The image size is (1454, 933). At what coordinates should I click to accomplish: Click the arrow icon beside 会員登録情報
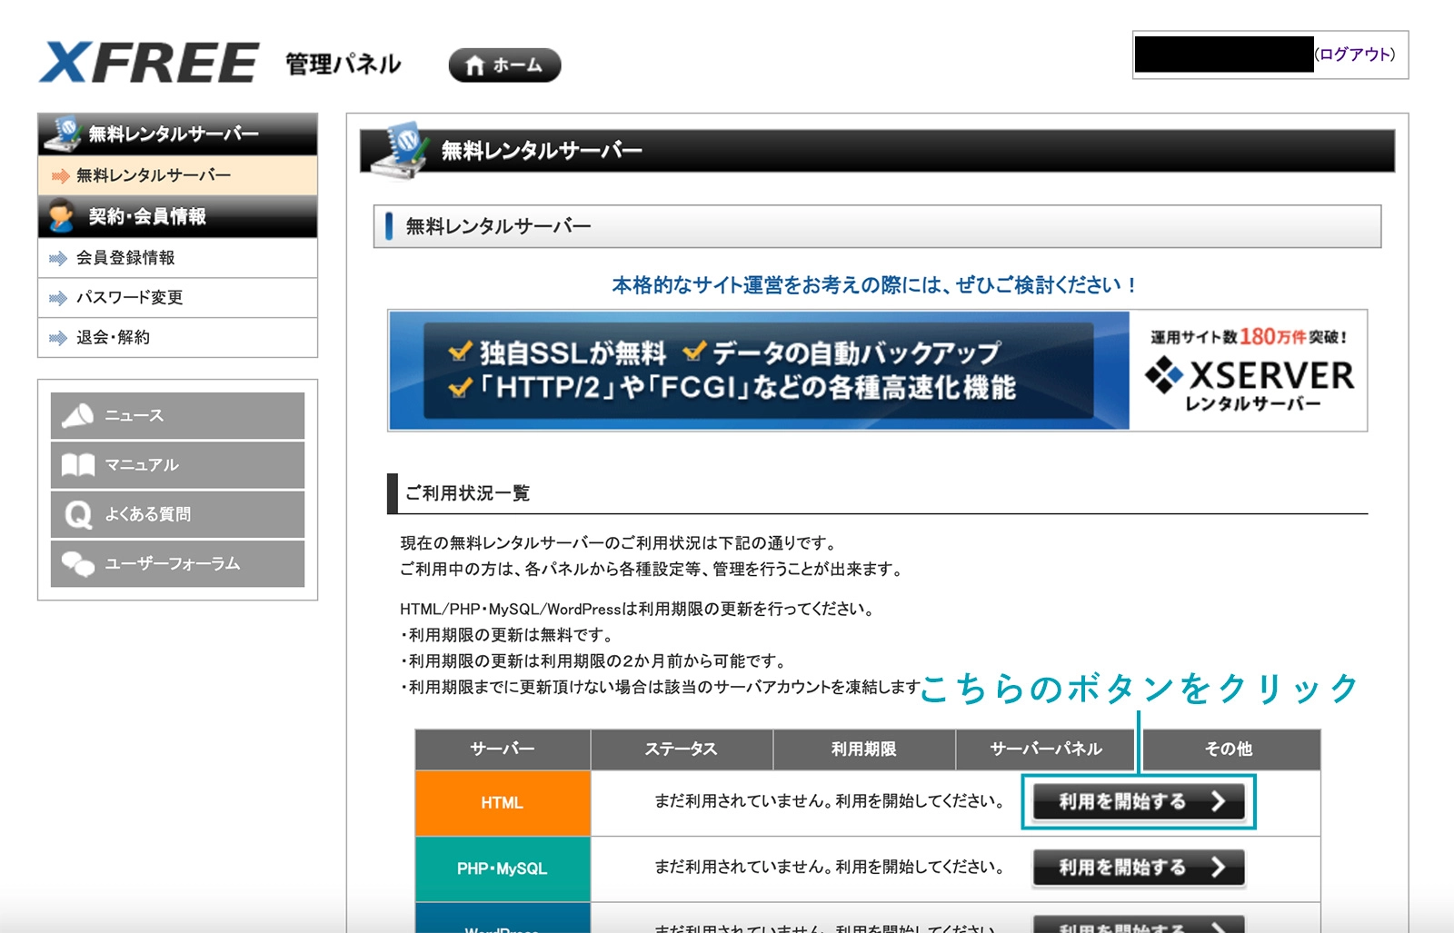coord(58,259)
